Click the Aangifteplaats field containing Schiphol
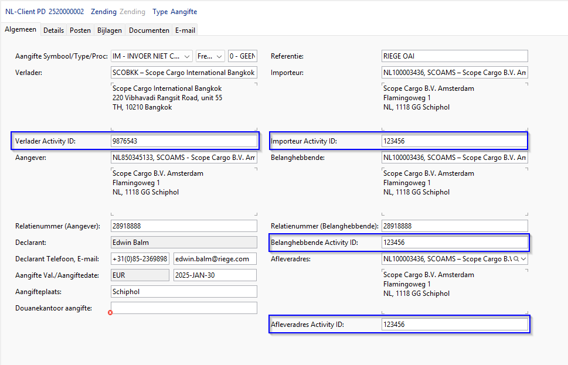Screen dimensions: 568x365 coord(183,292)
